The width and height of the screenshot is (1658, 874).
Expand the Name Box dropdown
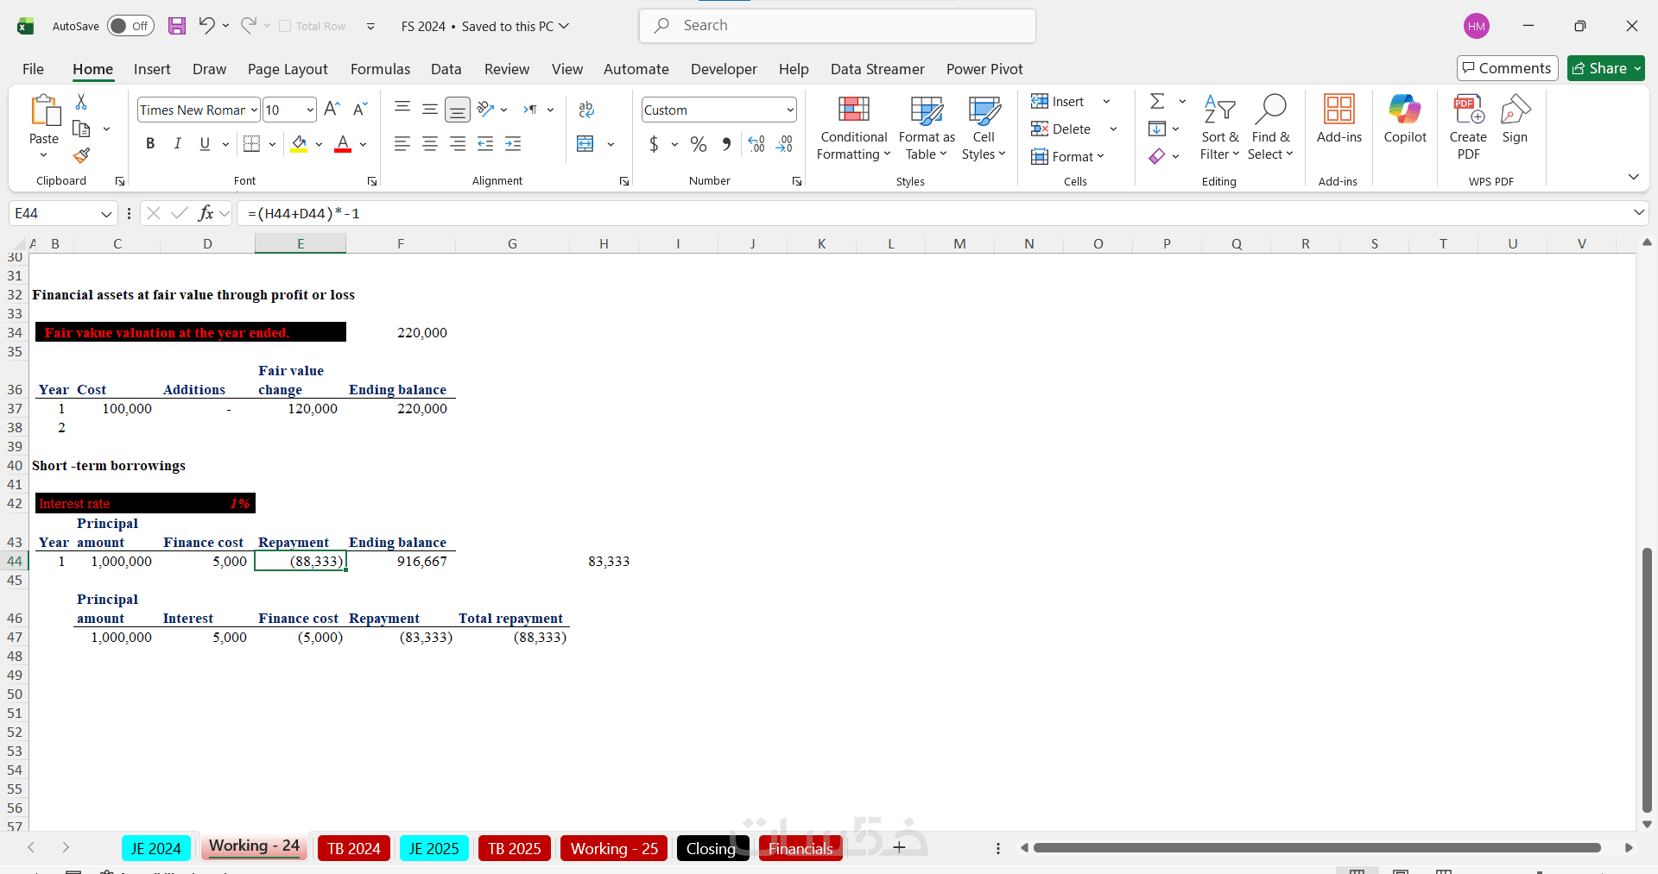pyautogui.click(x=106, y=213)
